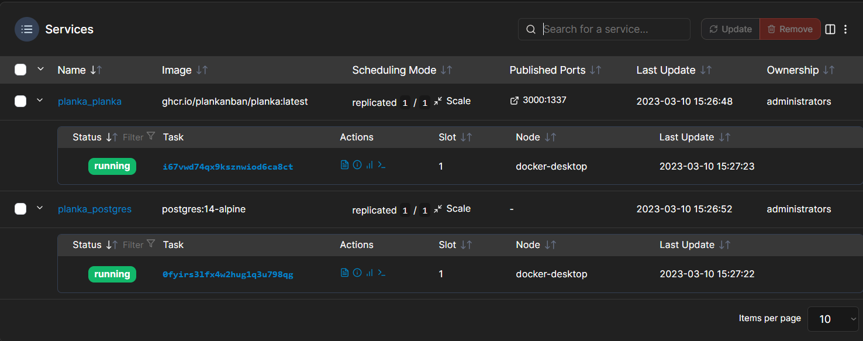Check the planka_postgres service row
Viewport: 863px width, 341px height.
[20, 208]
